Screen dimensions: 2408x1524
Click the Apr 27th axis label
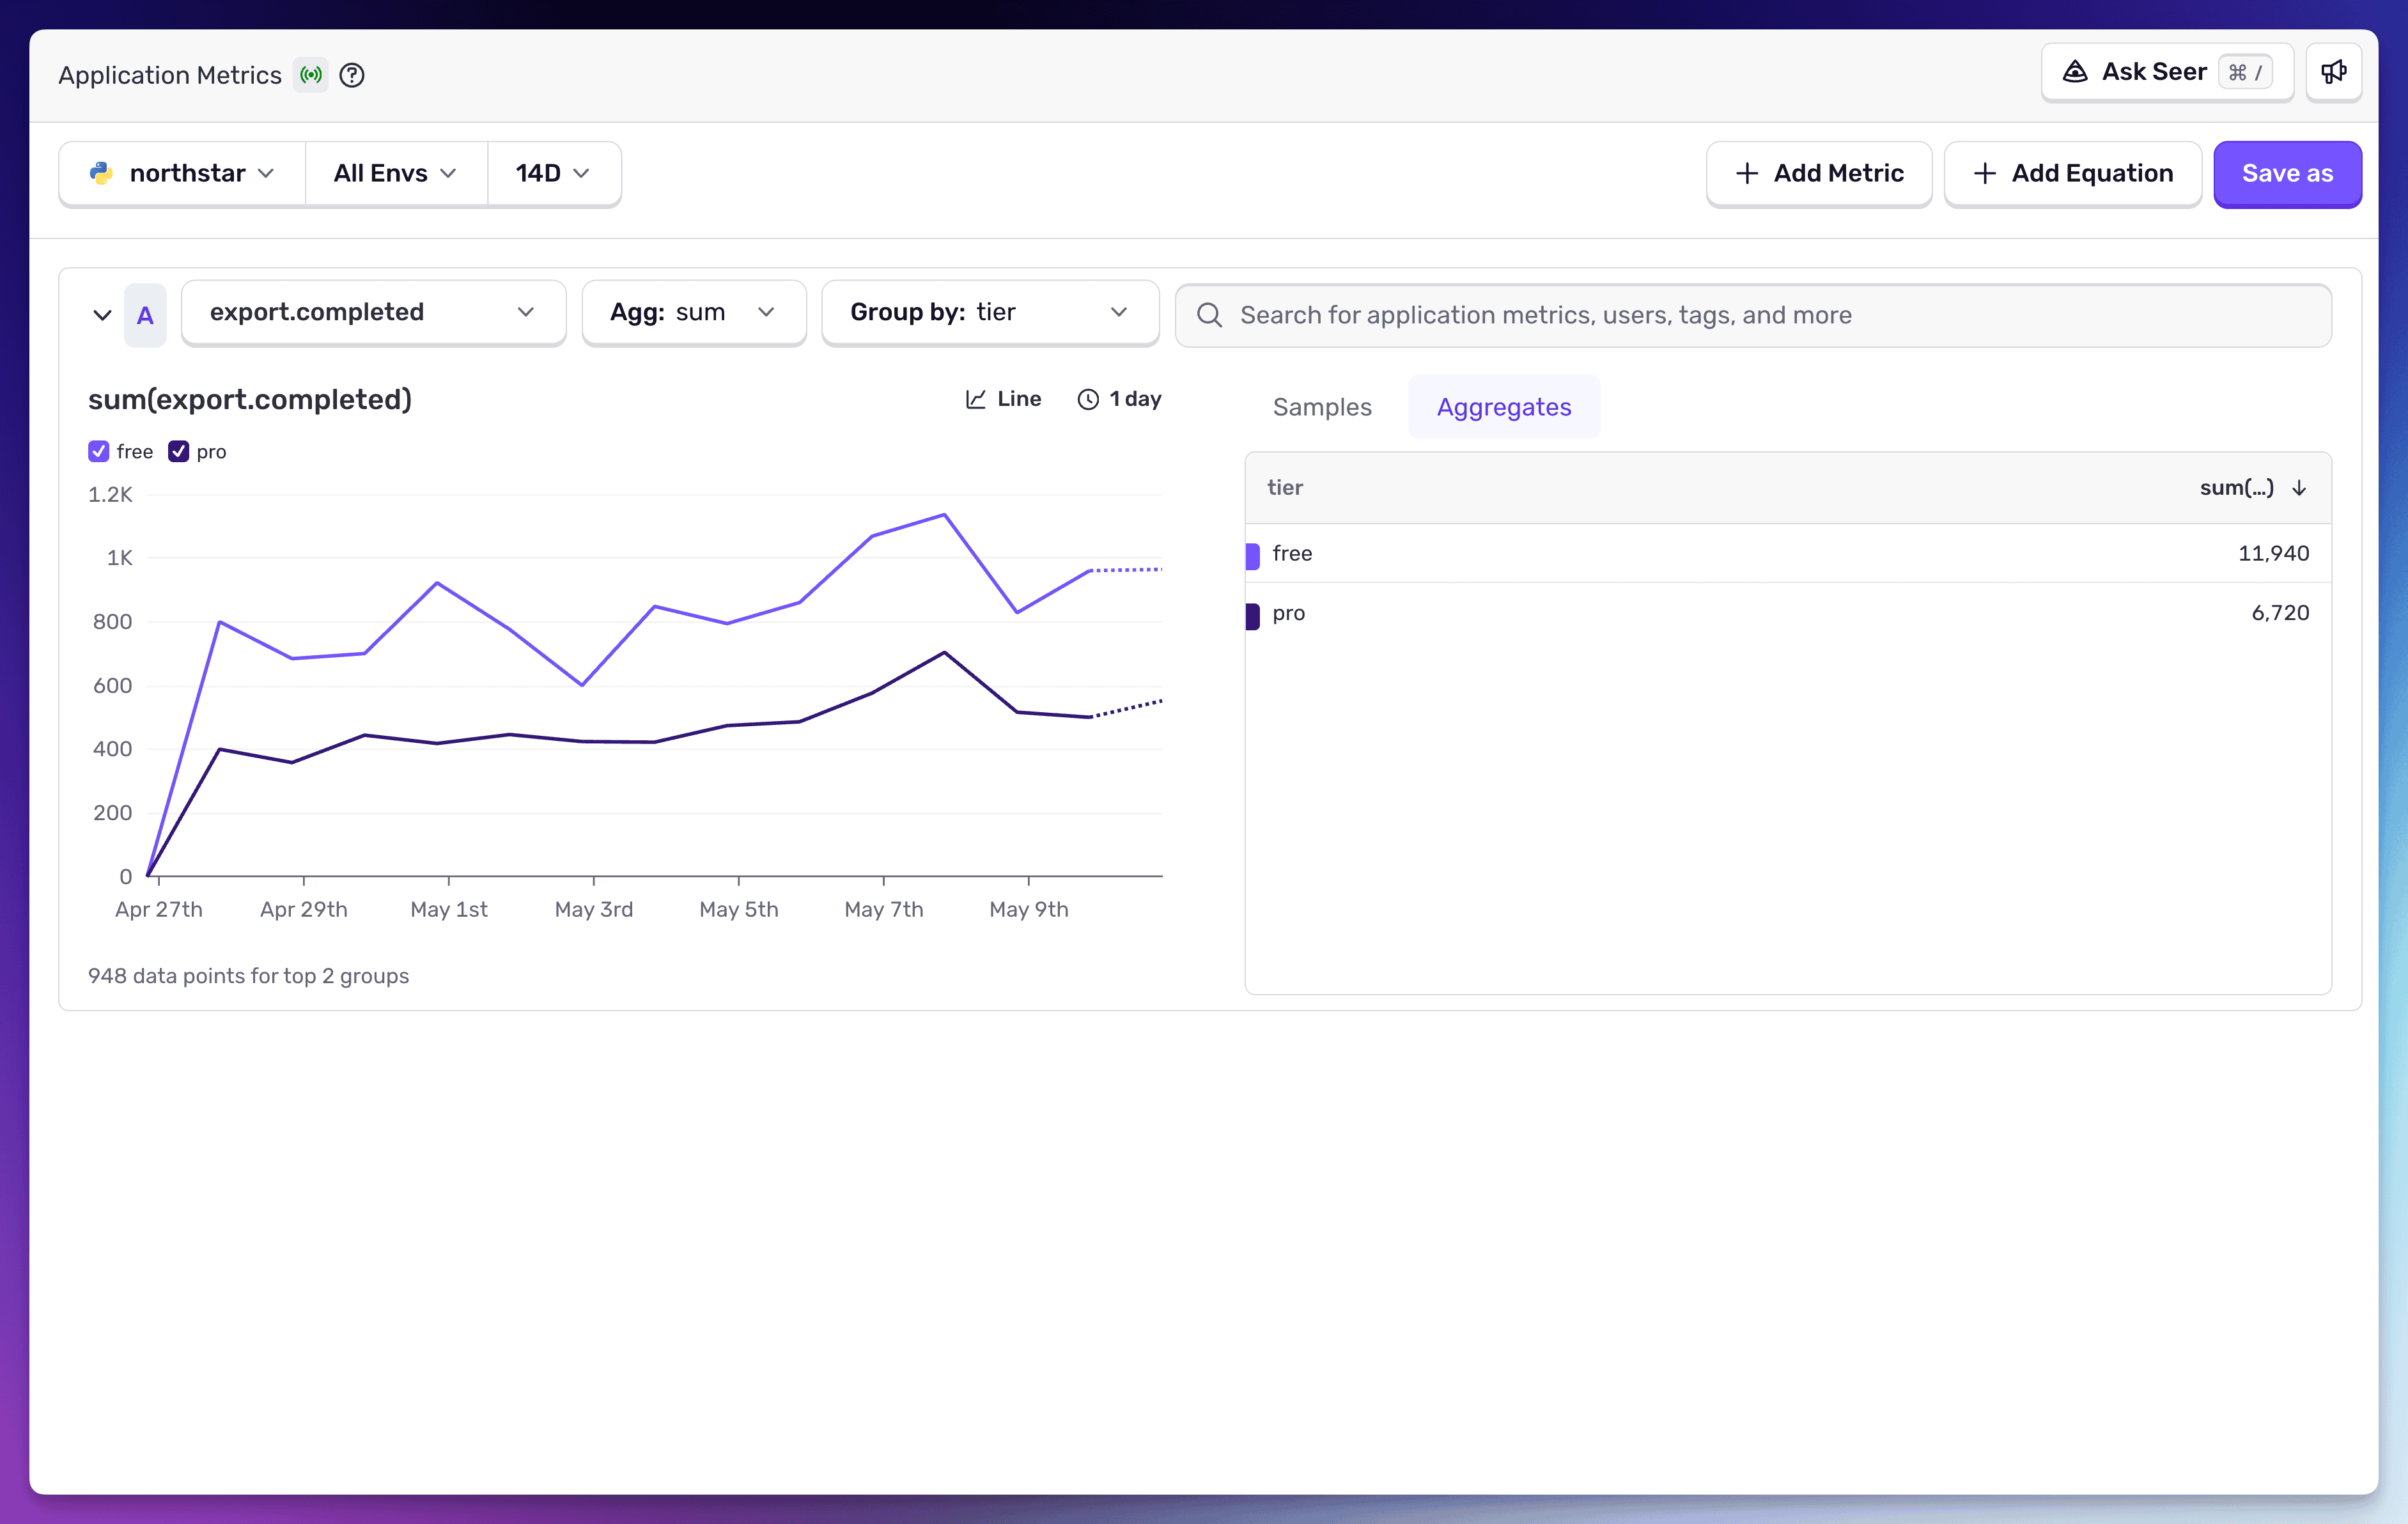point(159,910)
